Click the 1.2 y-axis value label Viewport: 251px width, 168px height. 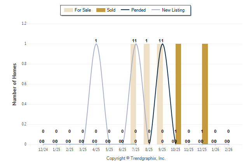pyautogui.click(x=24, y=24)
